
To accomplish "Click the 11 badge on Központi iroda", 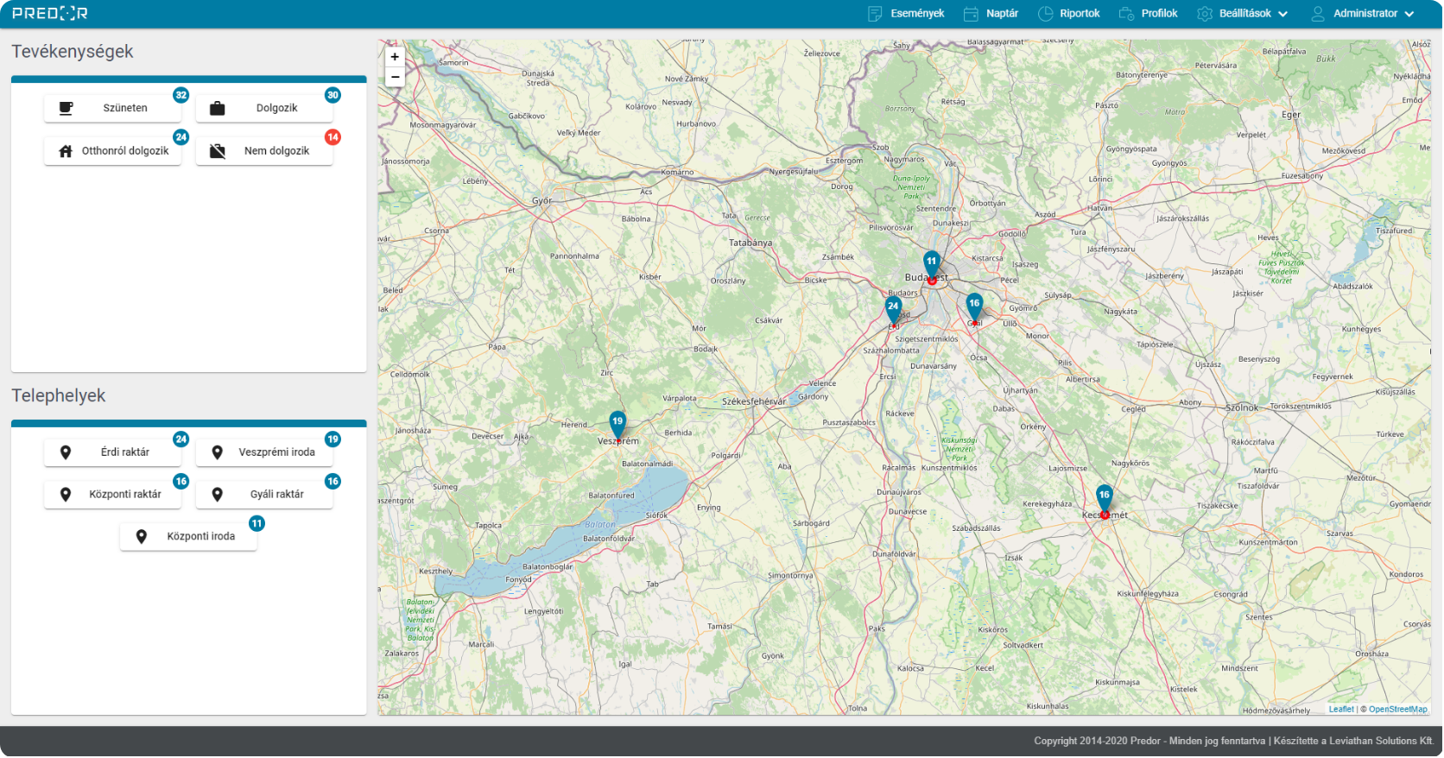I will click(256, 524).
